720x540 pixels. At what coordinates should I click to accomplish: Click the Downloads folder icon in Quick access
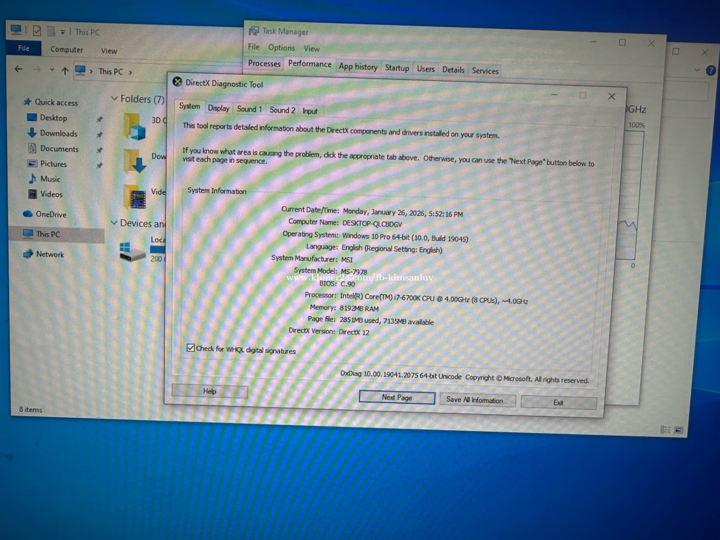coord(32,133)
